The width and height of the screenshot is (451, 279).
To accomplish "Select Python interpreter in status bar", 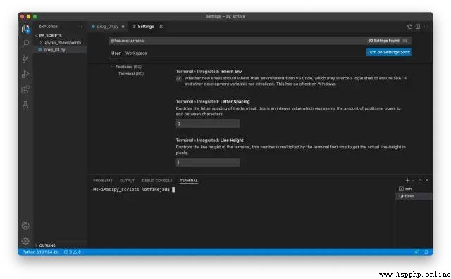I will pos(41,252).
